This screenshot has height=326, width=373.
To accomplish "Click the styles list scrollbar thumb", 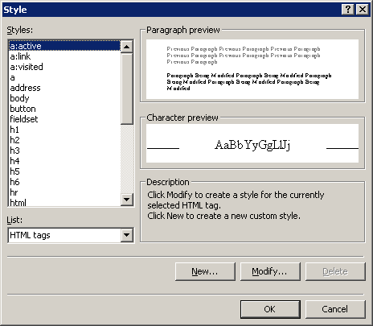I will (x=126, y=89).
